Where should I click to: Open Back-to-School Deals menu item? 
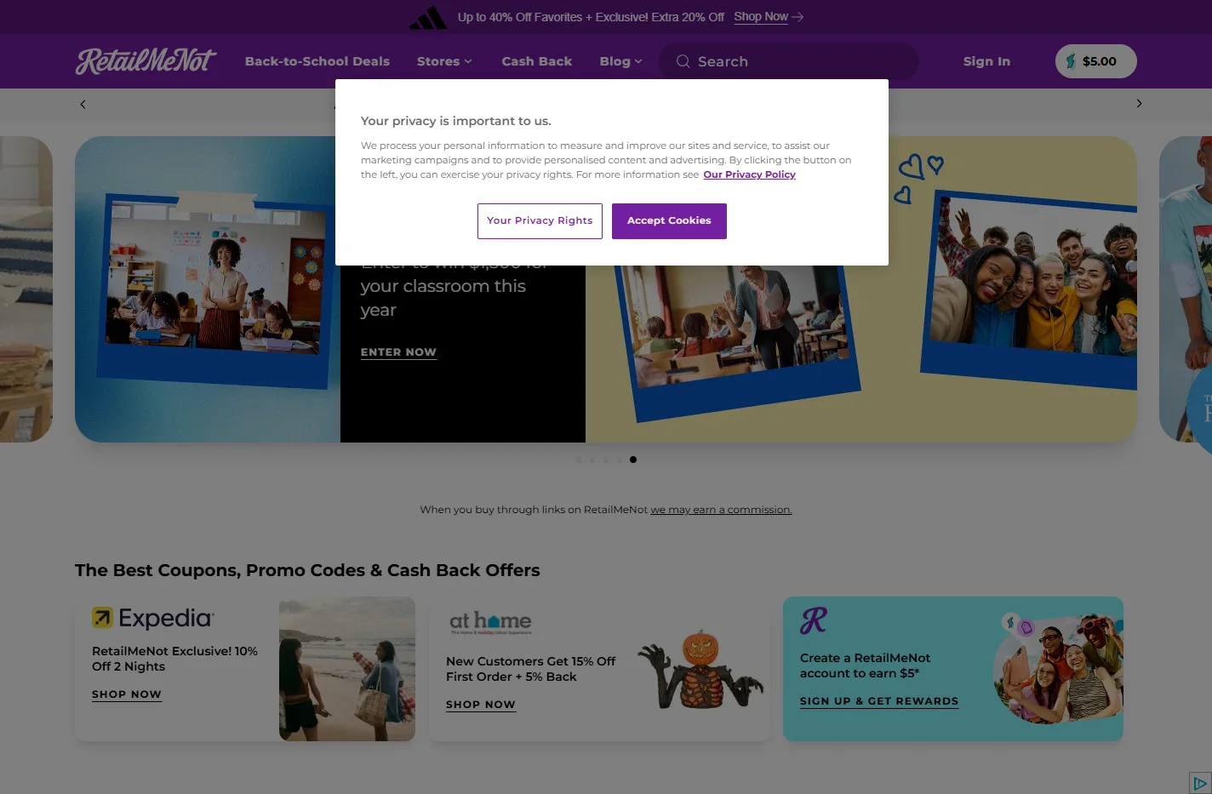tap(317, 61)
